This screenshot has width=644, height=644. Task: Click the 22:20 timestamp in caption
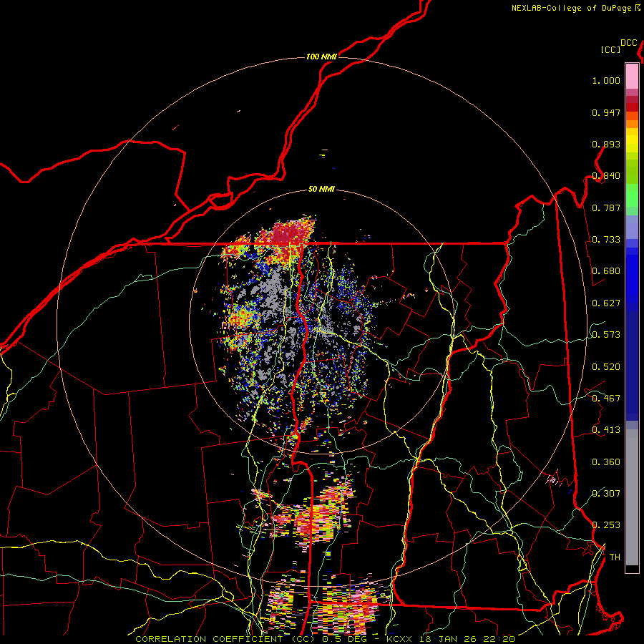[x=500, y=639]
